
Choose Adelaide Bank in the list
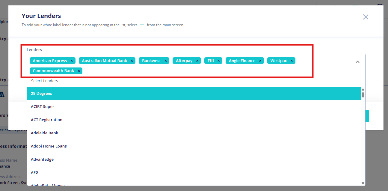pos(194,133)
